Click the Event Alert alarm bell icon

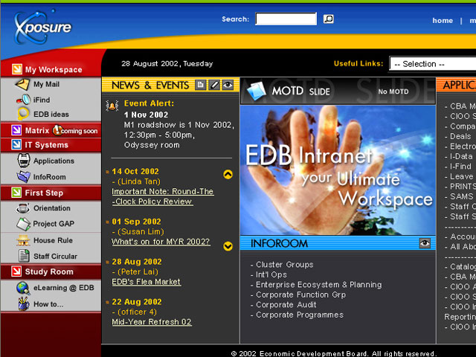[x=112, y=106]
